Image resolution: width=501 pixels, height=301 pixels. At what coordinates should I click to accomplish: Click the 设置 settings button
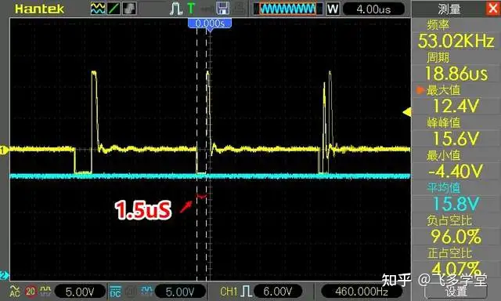tap(456, 292)
